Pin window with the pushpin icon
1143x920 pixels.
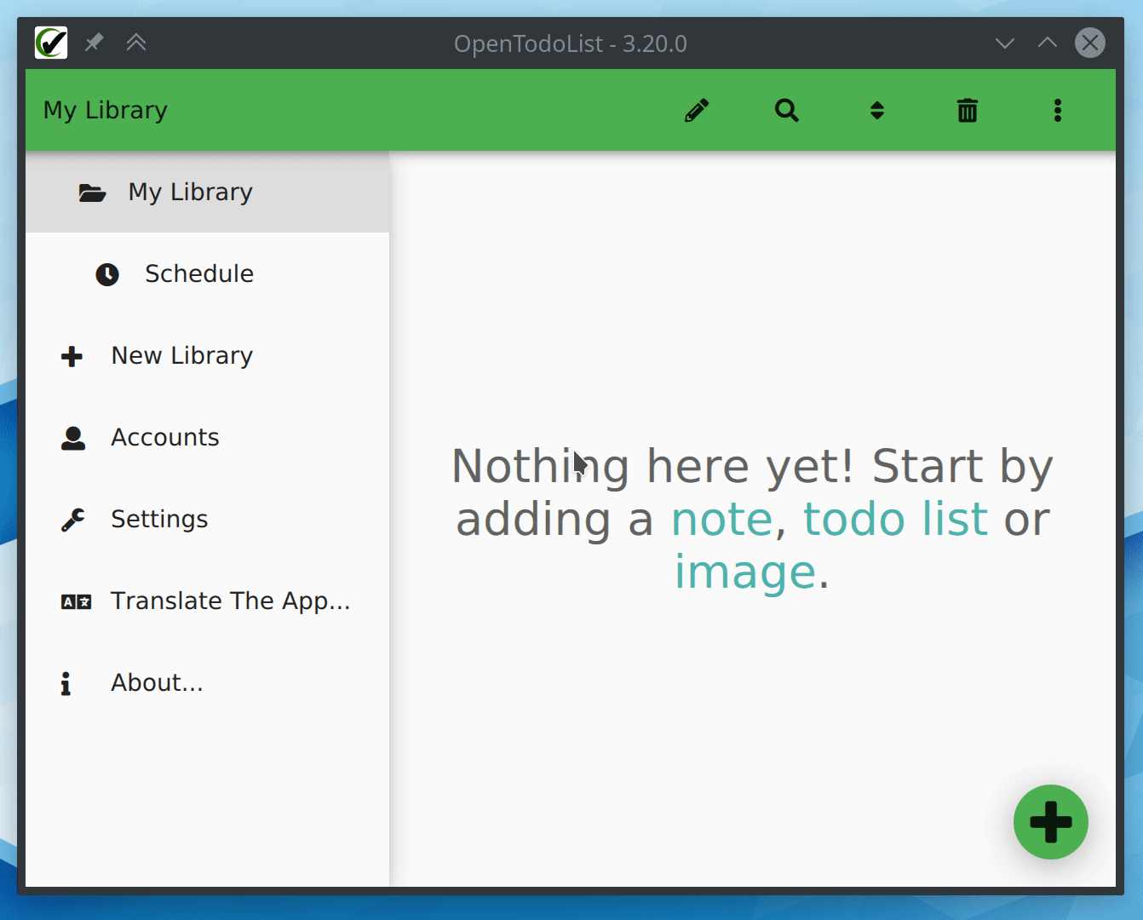94,43
